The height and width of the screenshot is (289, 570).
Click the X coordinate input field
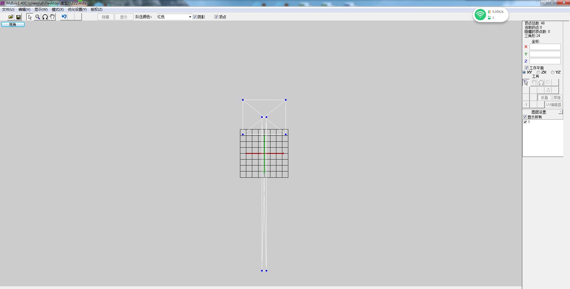pyautogui.click(x=545, y=47)
